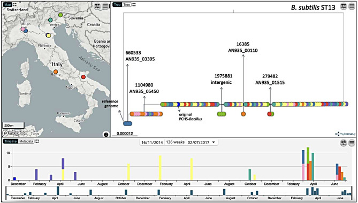358x203 pixels.
Task: Switch to the Map tab
Action: coord(7,5)
